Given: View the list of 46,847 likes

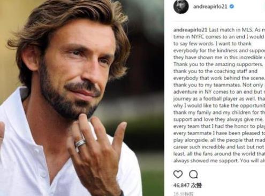Looking at the screenshot, I should pos(187,185).
